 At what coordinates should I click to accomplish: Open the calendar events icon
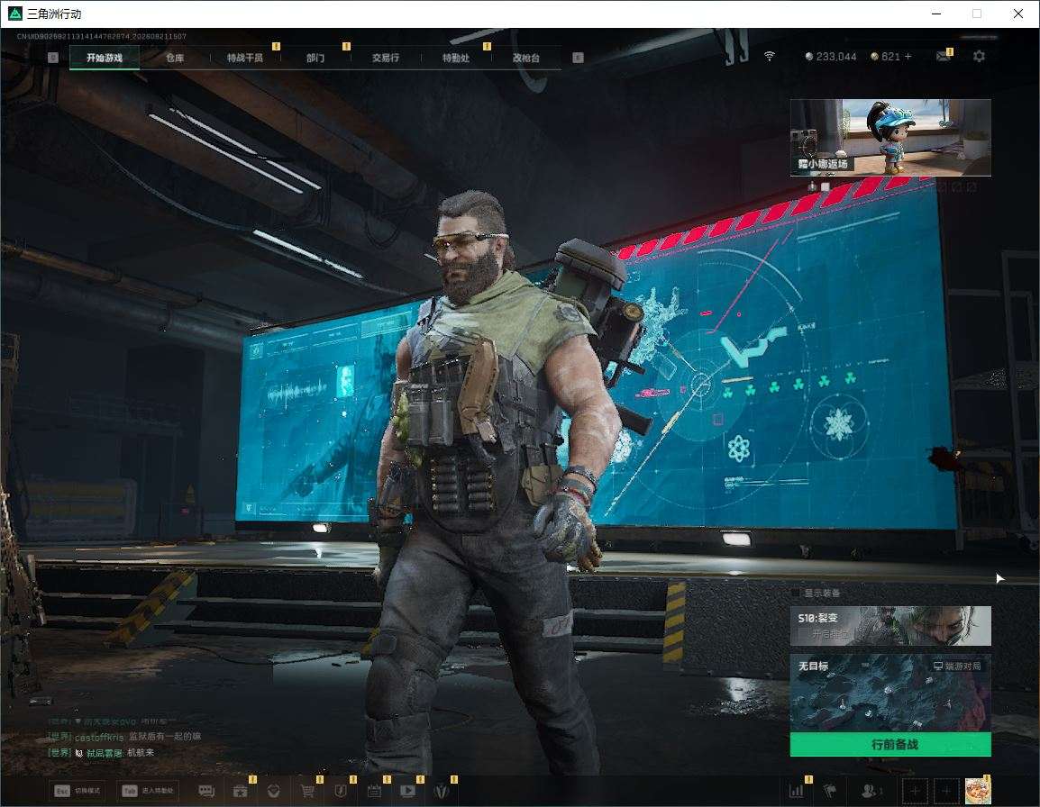point(374,791)
